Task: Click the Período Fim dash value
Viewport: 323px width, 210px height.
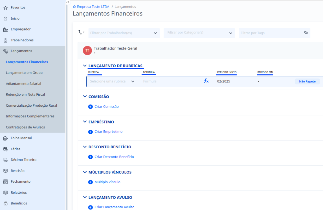Action: pos(258,81)
